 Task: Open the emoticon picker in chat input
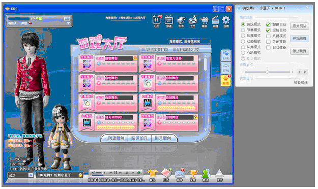click(x=80, y=175)
